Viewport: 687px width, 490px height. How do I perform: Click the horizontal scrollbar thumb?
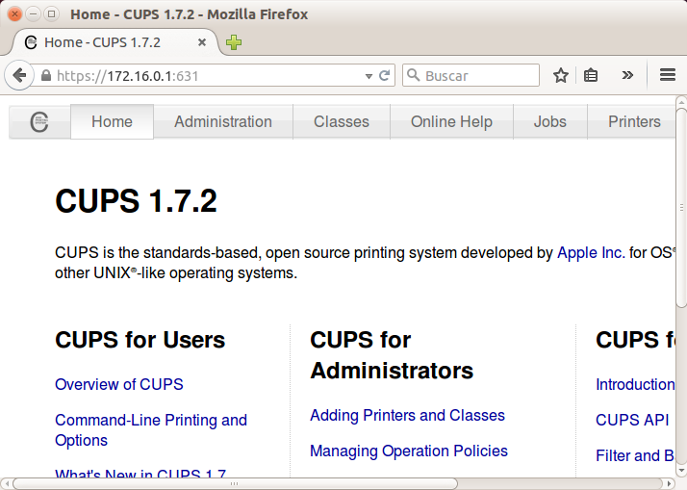tap(235, 484)
